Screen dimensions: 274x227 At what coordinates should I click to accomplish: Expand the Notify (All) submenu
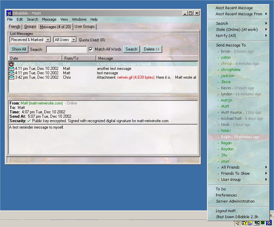(x=239, y=36)
